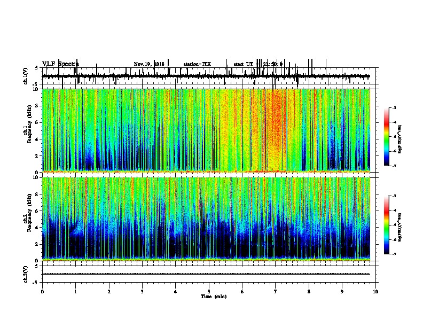Click time axis tick label '1'
This screenshot has width=423, height=327.
click(x=75, y=292)
